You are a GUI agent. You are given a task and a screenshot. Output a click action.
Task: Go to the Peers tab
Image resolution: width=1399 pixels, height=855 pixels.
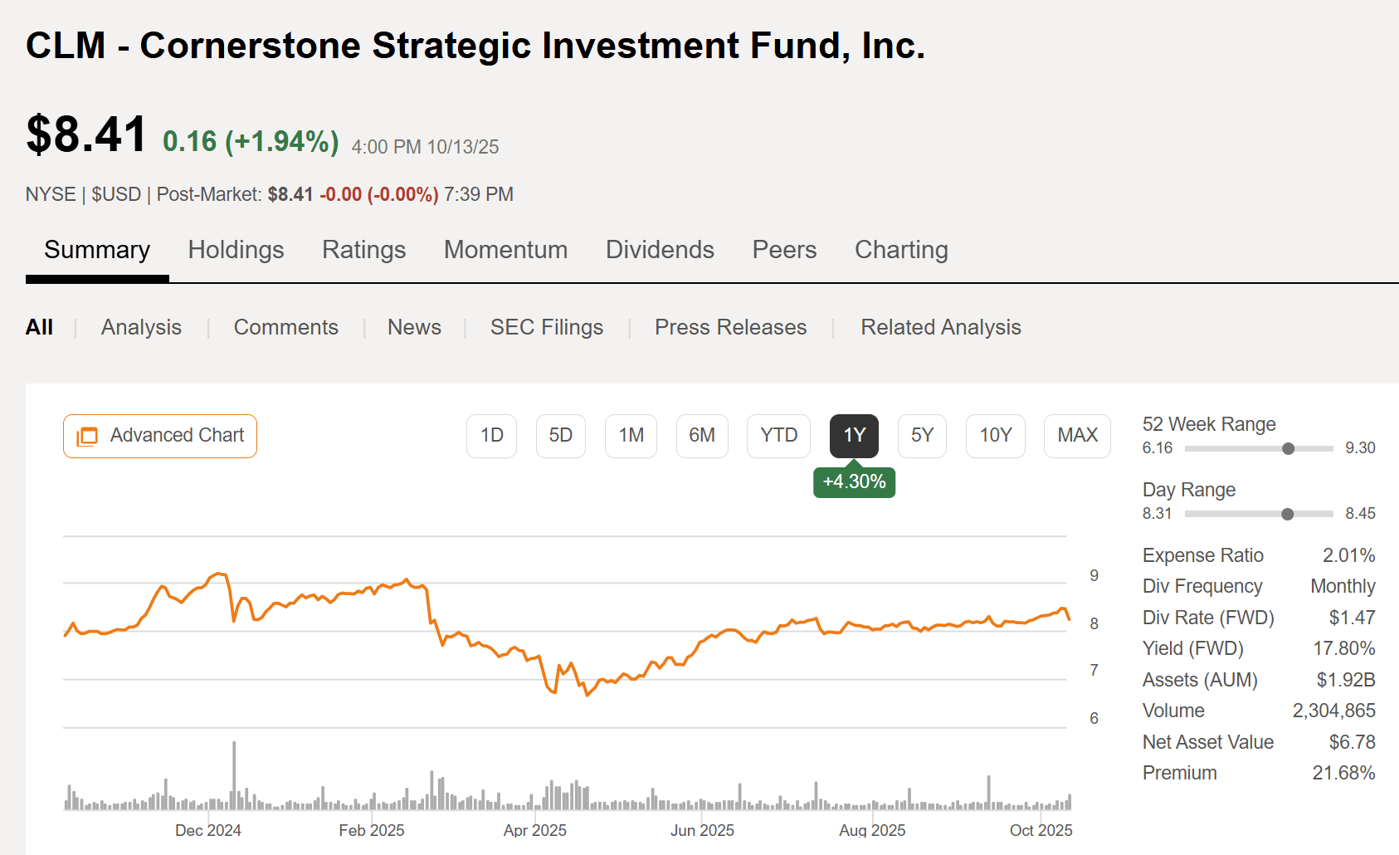click(784, 250)
